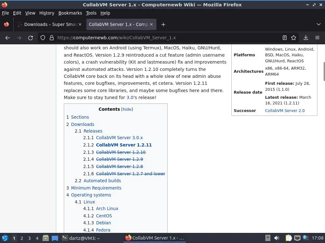Screen dimensions: 325x243
Task: List all tabs dropdown arrow
Action: [x=319, y=24]
